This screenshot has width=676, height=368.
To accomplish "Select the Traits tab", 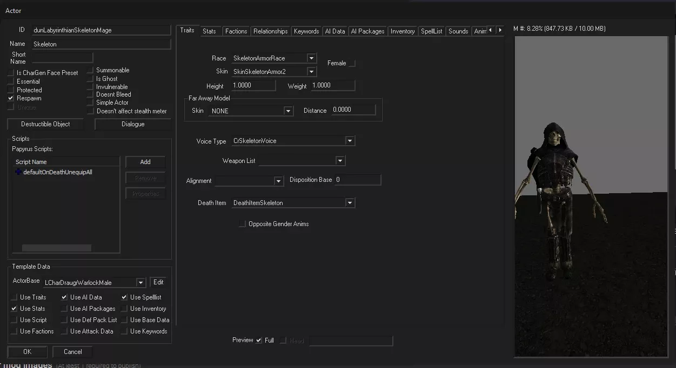I will [187, 30].
